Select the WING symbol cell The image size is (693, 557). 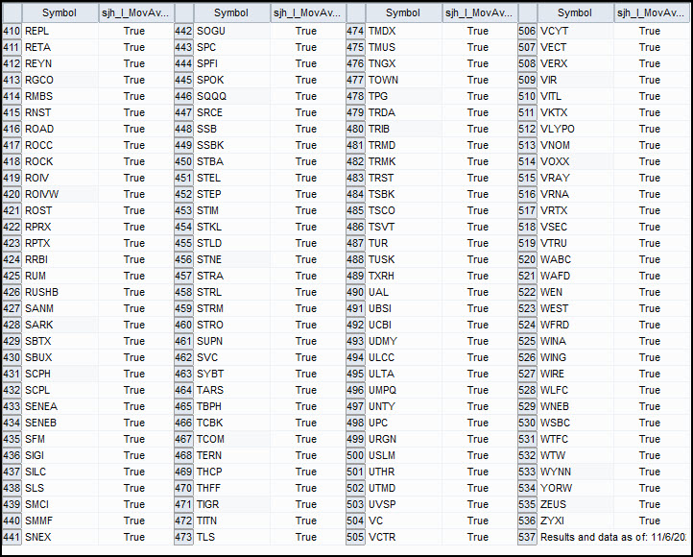[576, 357]
